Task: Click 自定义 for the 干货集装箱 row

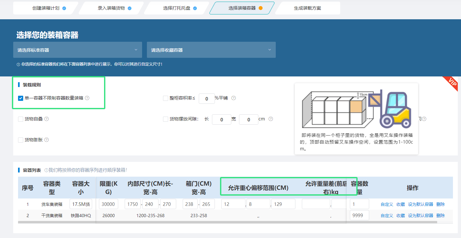Action: click(387, 216)
